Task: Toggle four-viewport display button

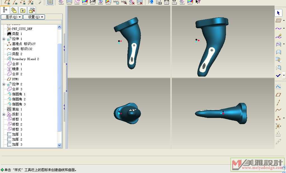Action: 50,2
